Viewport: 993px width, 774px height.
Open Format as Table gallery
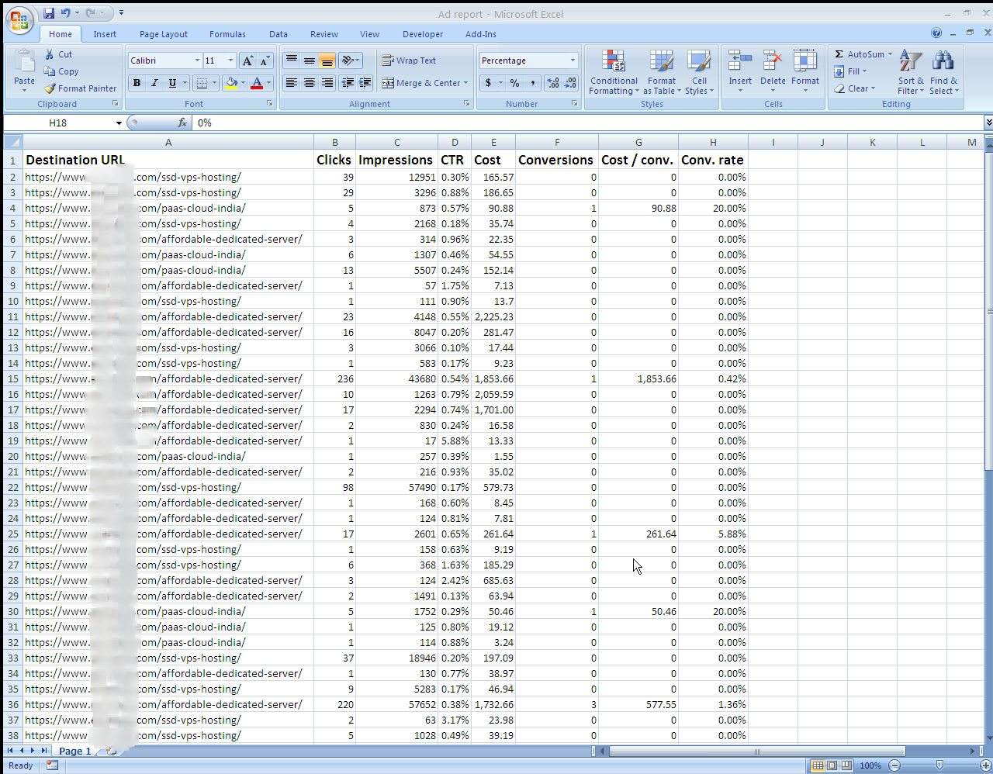click(x=662, y=72)
